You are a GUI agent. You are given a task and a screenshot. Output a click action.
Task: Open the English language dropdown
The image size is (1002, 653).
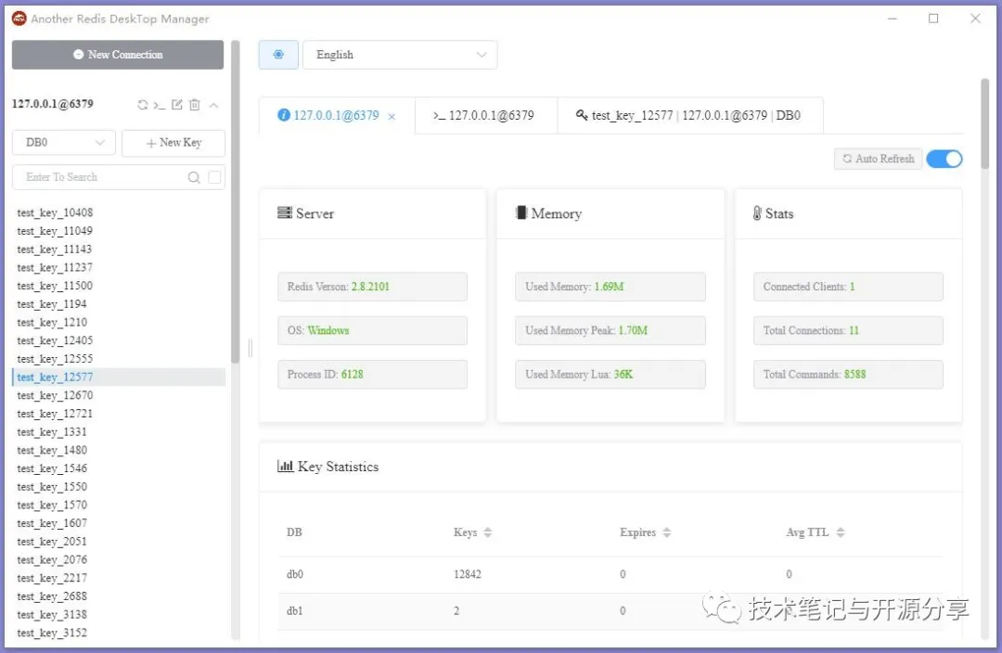click(x=400, y=55)
